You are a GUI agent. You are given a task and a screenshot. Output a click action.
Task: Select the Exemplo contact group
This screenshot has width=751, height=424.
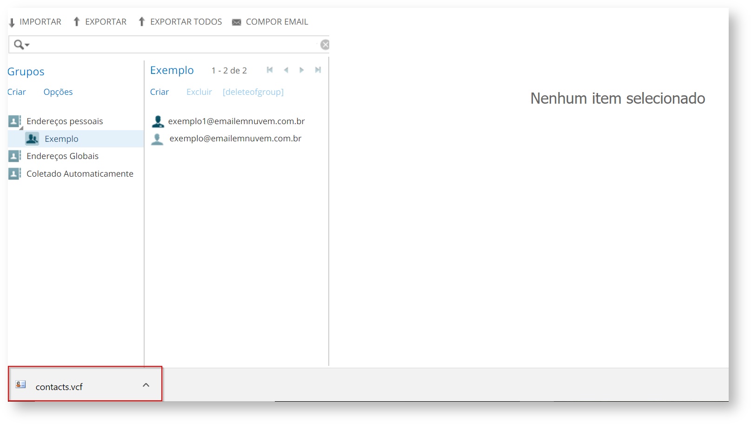tap(61, 139)
